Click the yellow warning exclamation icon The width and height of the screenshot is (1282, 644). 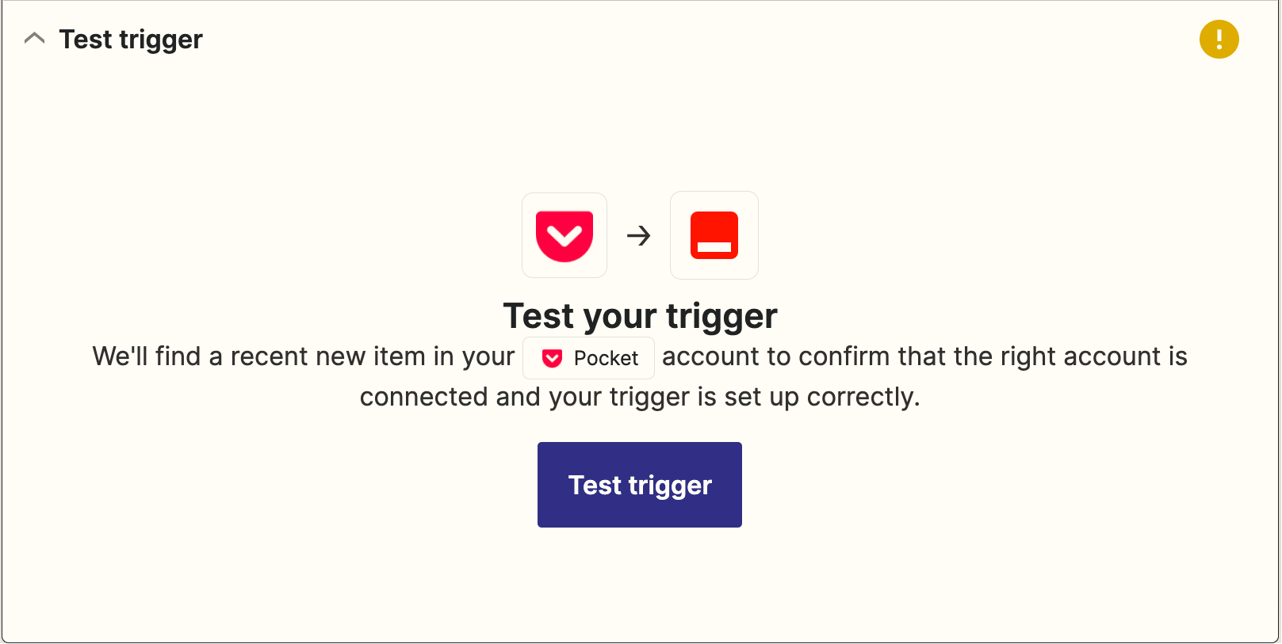[1219, 39]
